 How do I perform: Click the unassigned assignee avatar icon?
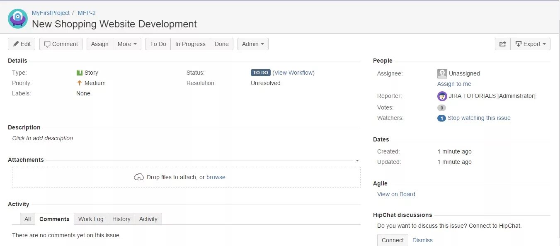pos(442,73)
